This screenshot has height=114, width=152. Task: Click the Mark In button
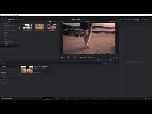point(113,57)
